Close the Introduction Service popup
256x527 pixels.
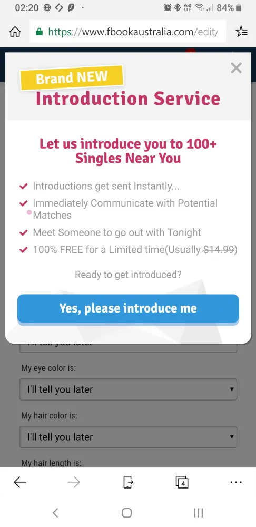point(236,68)
